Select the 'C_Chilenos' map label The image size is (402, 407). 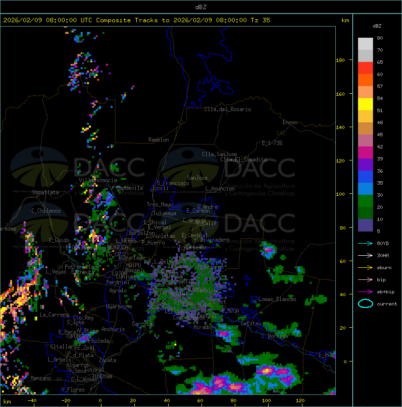pyautogui.click(x=46, y=211)
